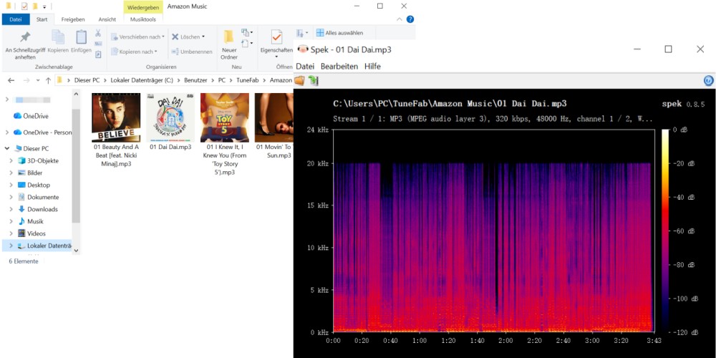Click navigation pane scrollbar up arrow
The height and width of the screenshot is (358, 716).
76,94
